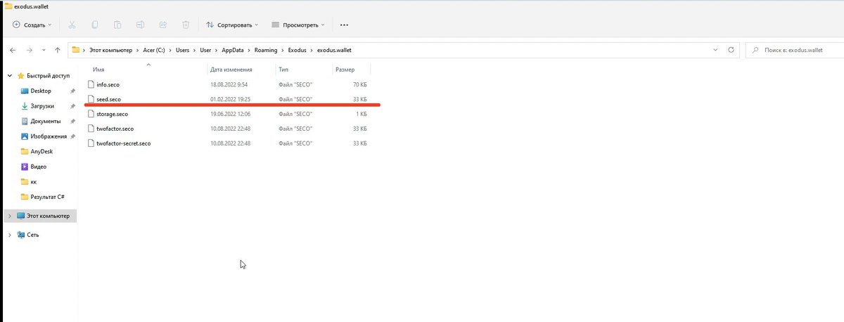This screenshot has width=844, height=322.
Task: Open AnyDesk folder in sidebar
Action: pyautogui.click(x=42, y=151)
